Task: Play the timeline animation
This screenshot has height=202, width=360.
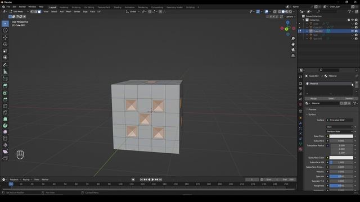Action: coord(152,180)
